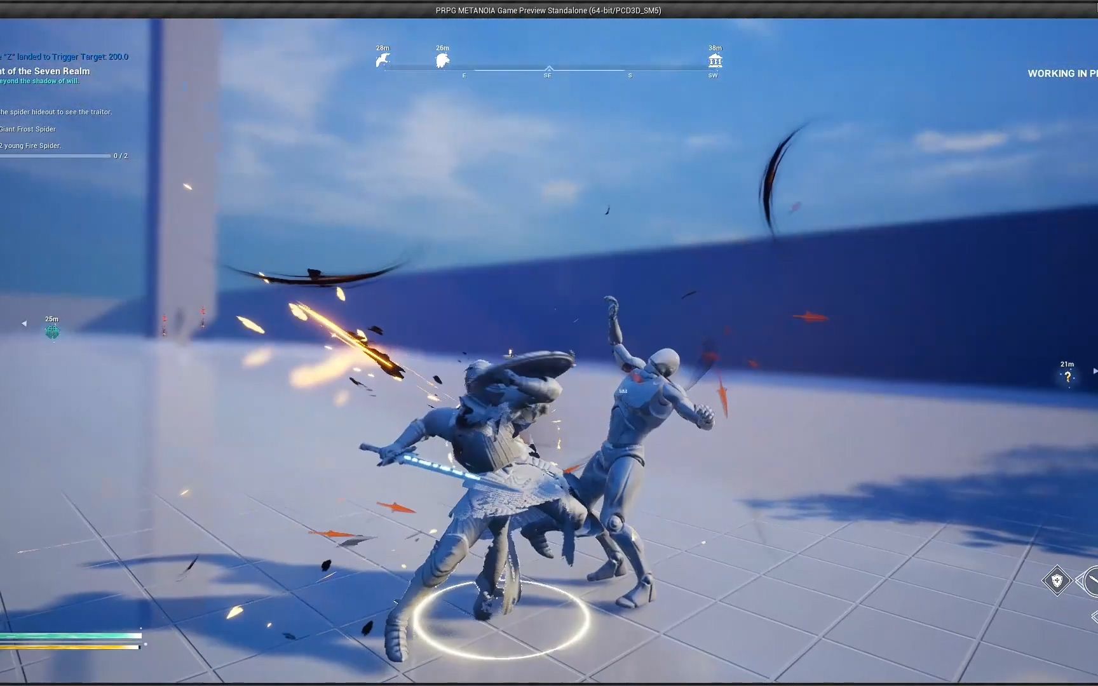The height and width of the screenshot is (686, 1098).
Task: Expand the SE compass direction heading
Action: [547, 75]
